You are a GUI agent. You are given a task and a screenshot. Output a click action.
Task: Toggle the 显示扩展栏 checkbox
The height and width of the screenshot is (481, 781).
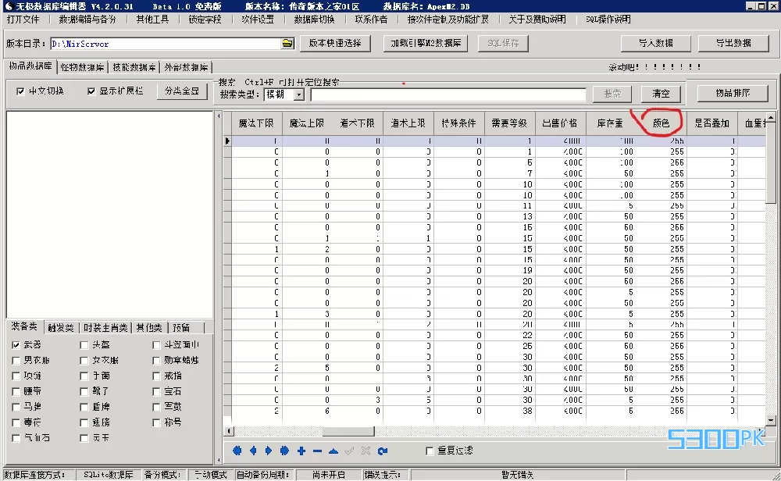click(x=91, y=91)
